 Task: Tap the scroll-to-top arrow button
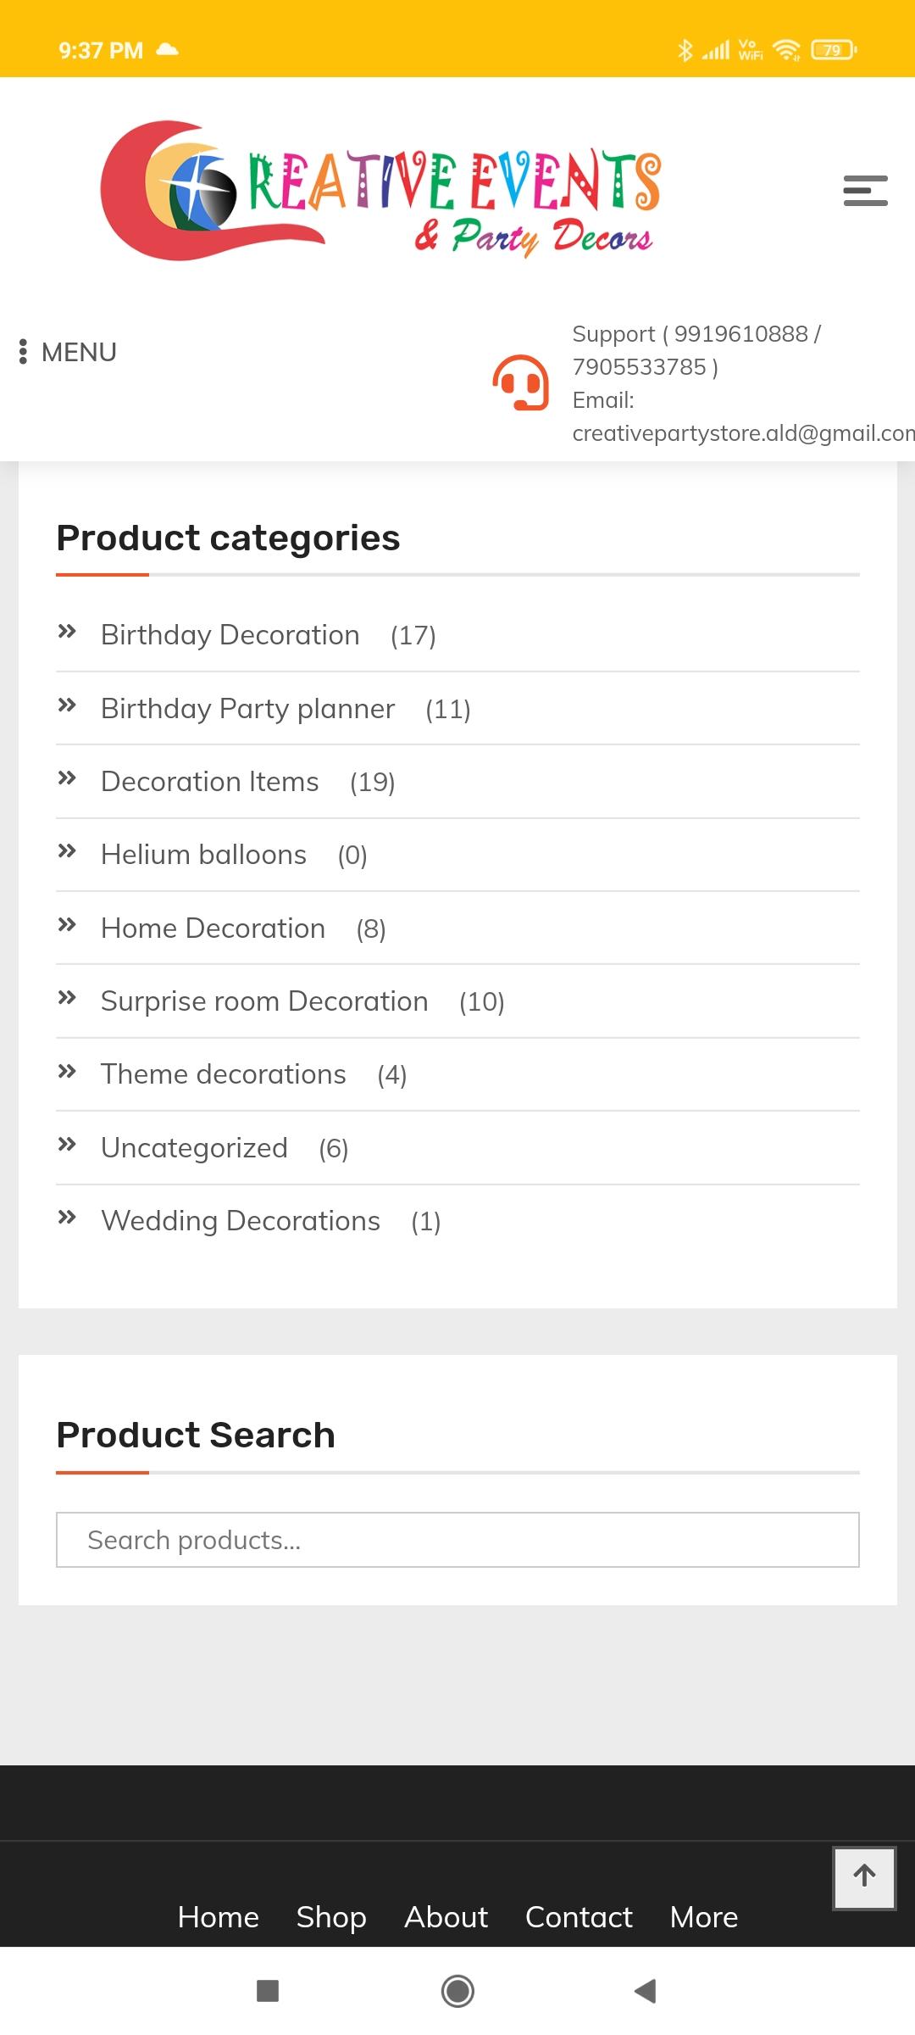coord(864,1878)
